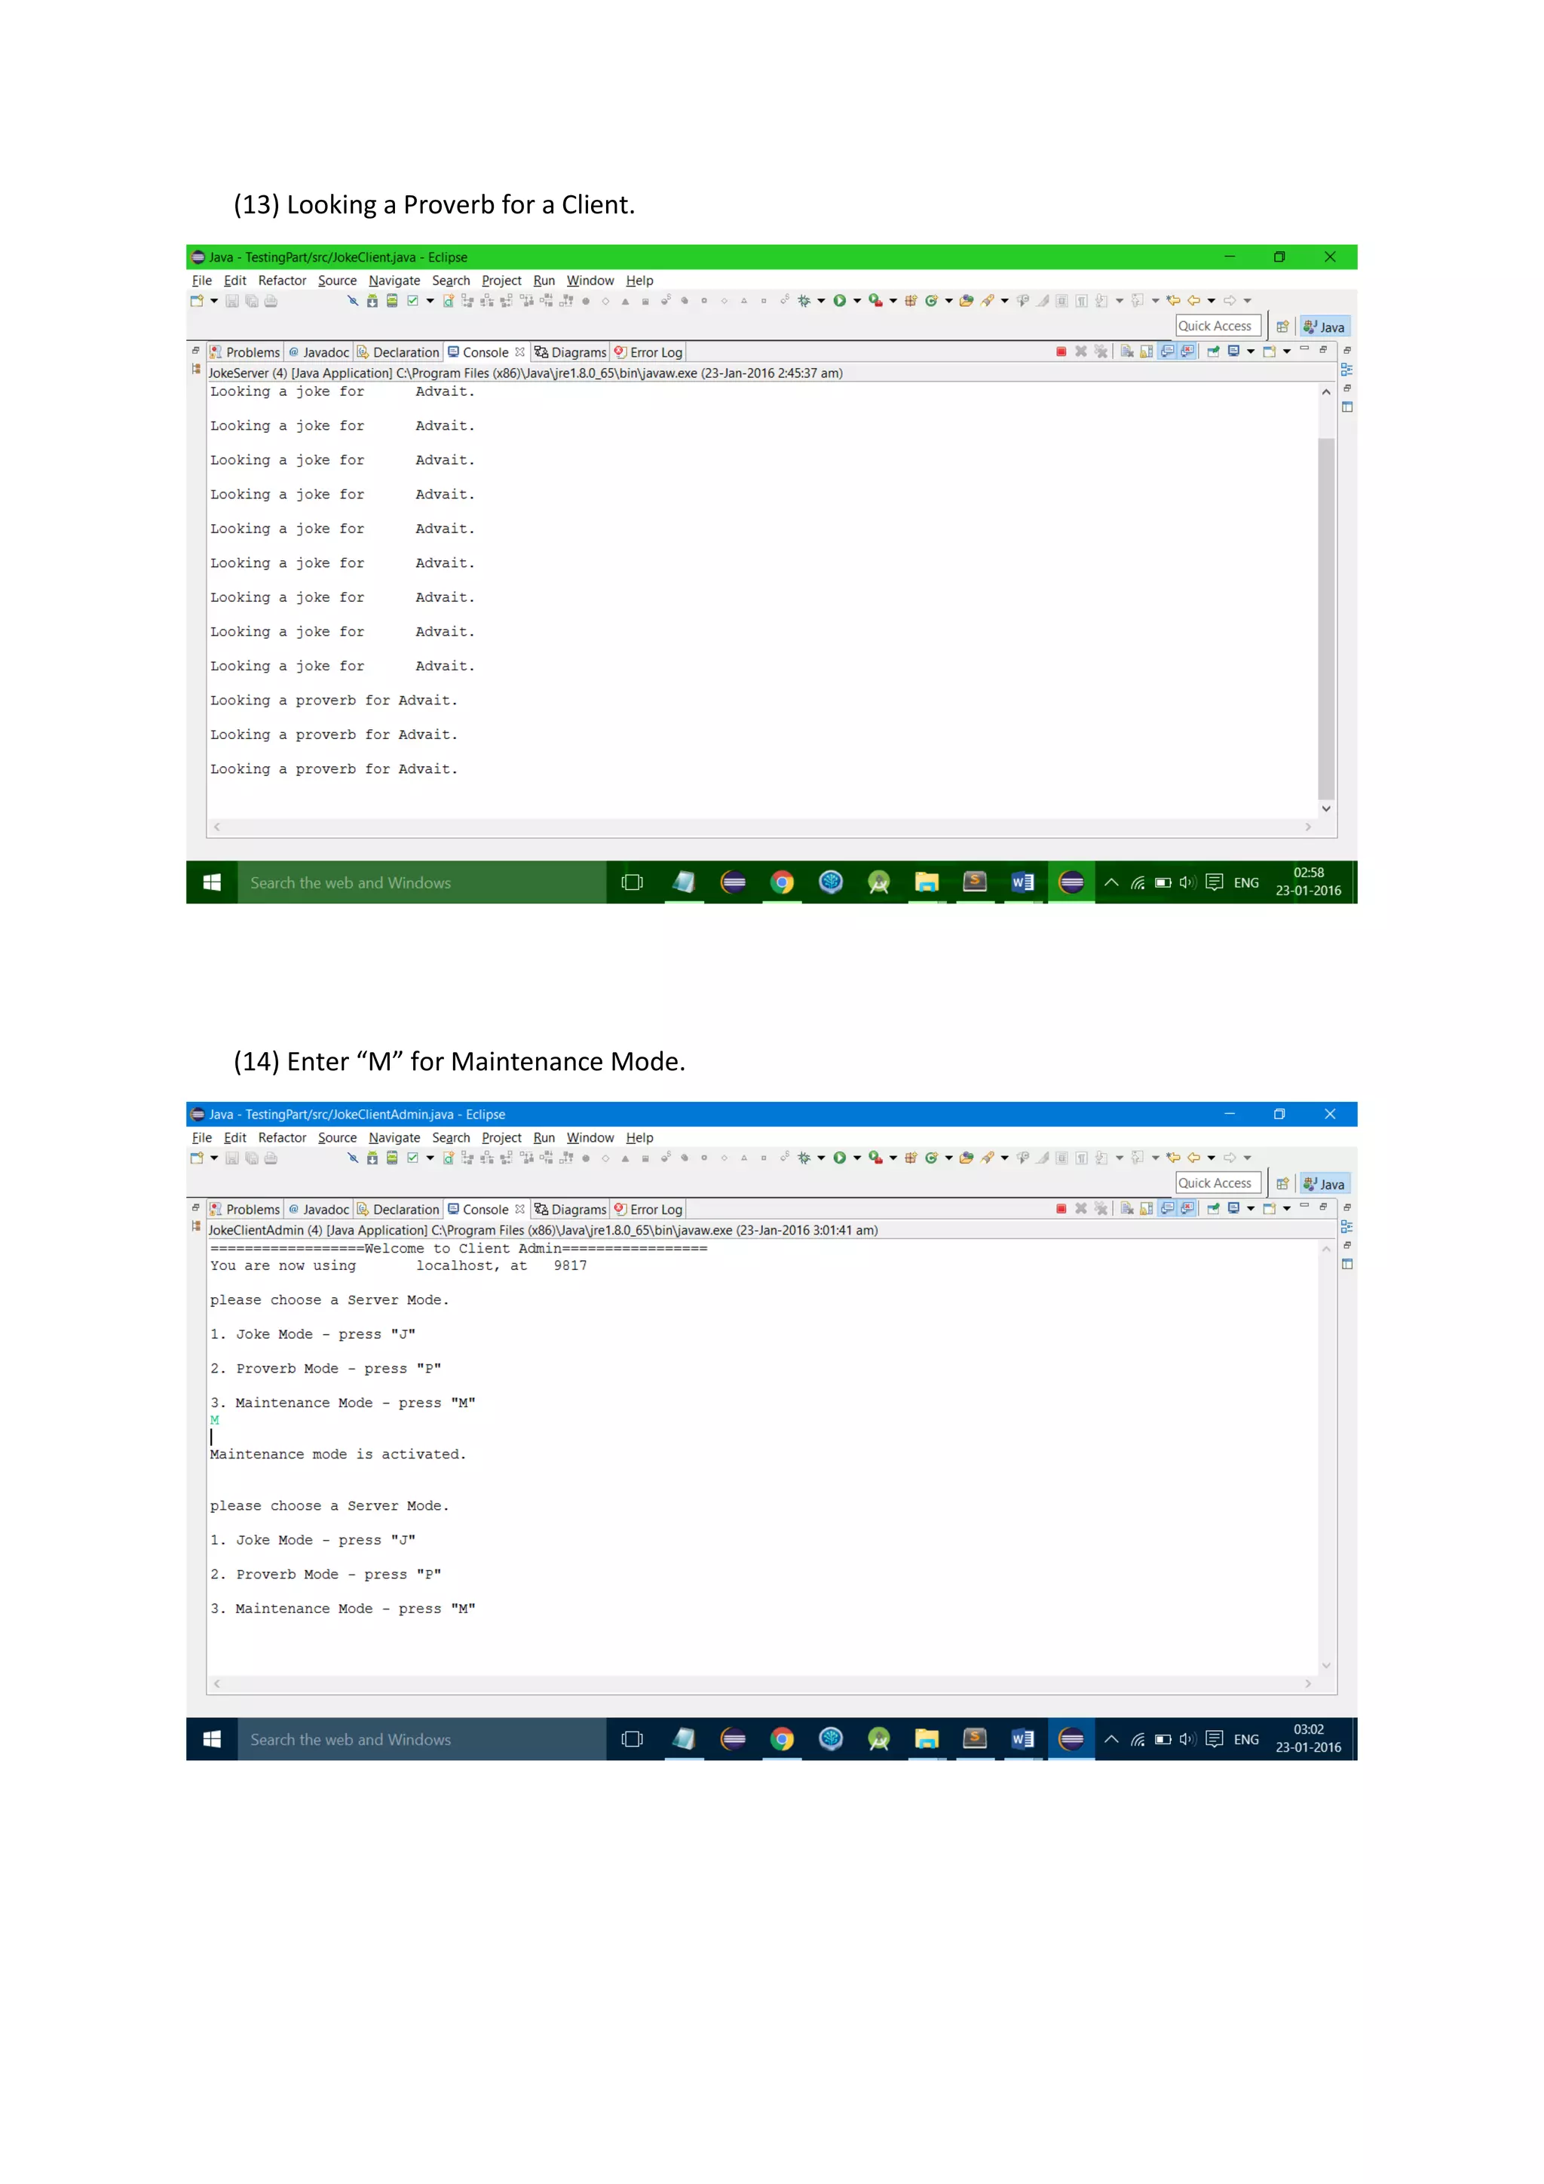Expand Back history dropdown in lower toolbar
Screen dimensions: 1544x2184
pos(1212,1158)
